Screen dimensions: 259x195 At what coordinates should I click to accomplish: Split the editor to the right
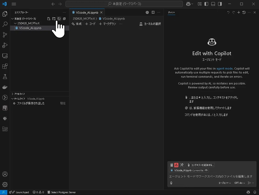coord(153,12)
